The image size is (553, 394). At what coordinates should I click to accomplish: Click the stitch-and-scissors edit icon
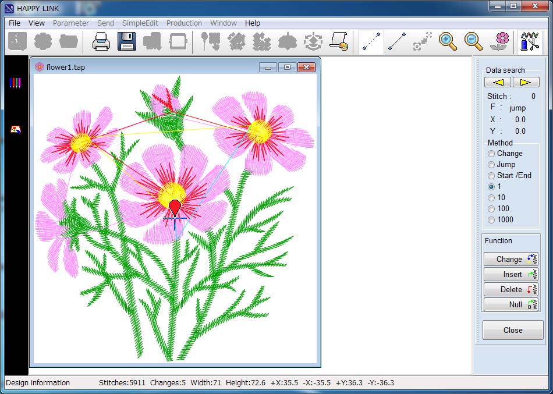[529, 42]
